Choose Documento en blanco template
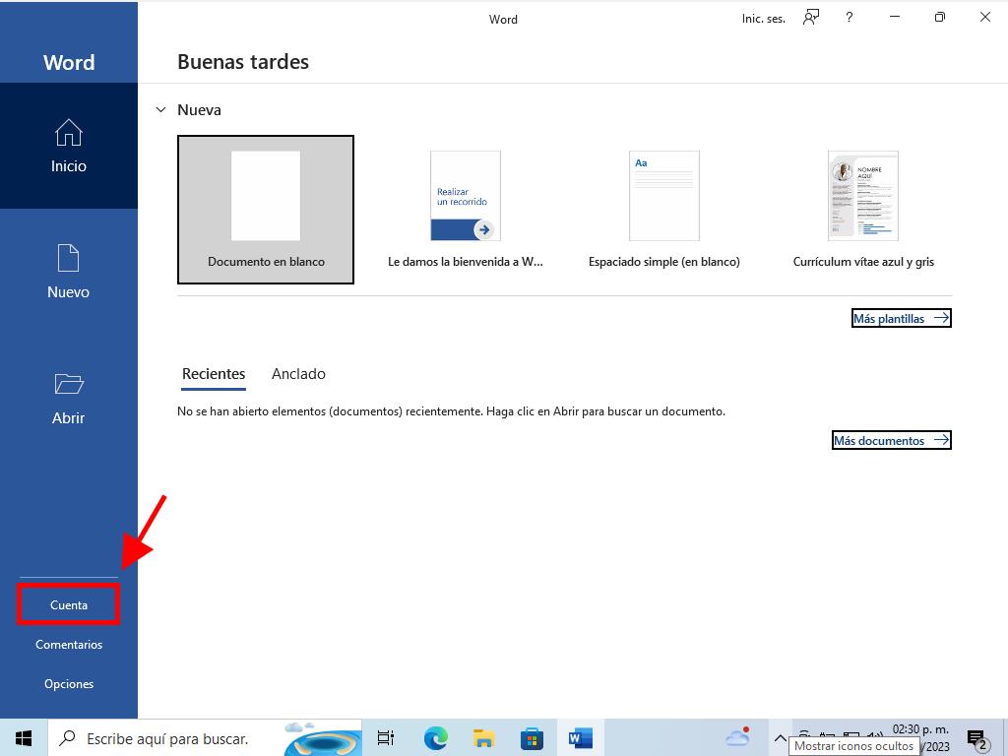 pyautogui.click(x=266, y=210)
